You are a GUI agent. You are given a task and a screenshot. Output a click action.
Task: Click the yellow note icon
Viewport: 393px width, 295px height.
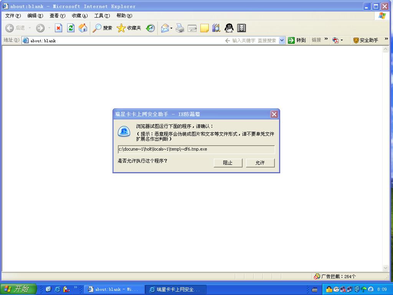pyautogui.click(x=204, y=28)
